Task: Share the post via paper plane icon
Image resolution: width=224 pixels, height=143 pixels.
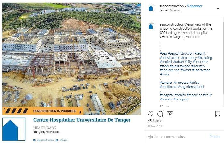Action: coord(170,114)
